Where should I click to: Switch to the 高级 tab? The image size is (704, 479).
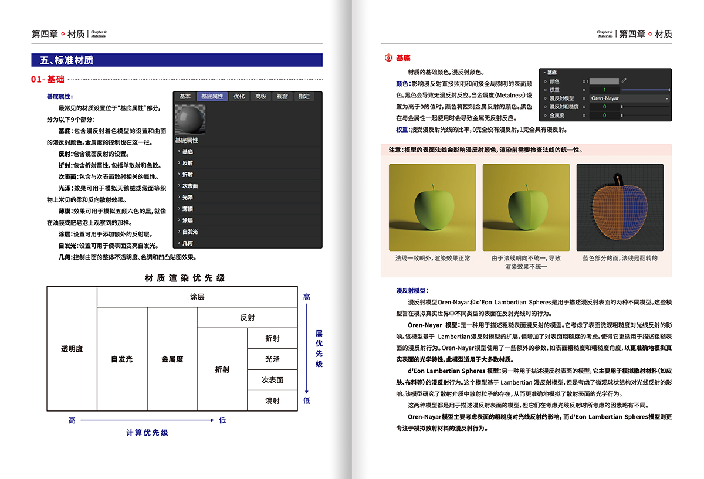pyautogui.click(x=260, y=96)
